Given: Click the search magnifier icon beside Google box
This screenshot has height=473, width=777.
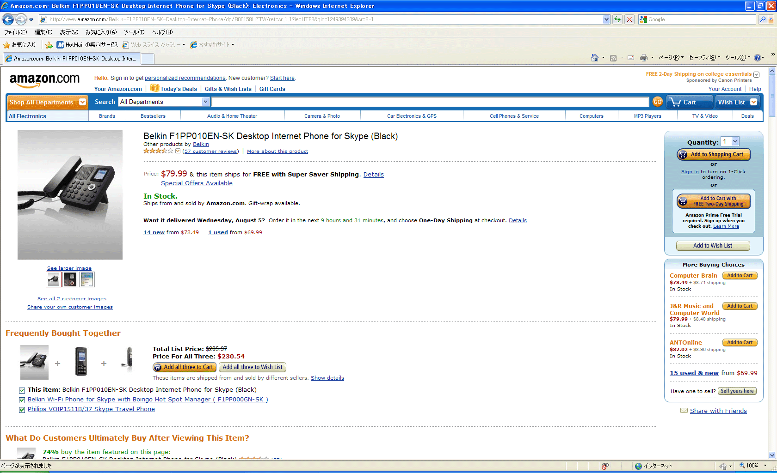Looking at the screenshot, I should click(763, 19).
